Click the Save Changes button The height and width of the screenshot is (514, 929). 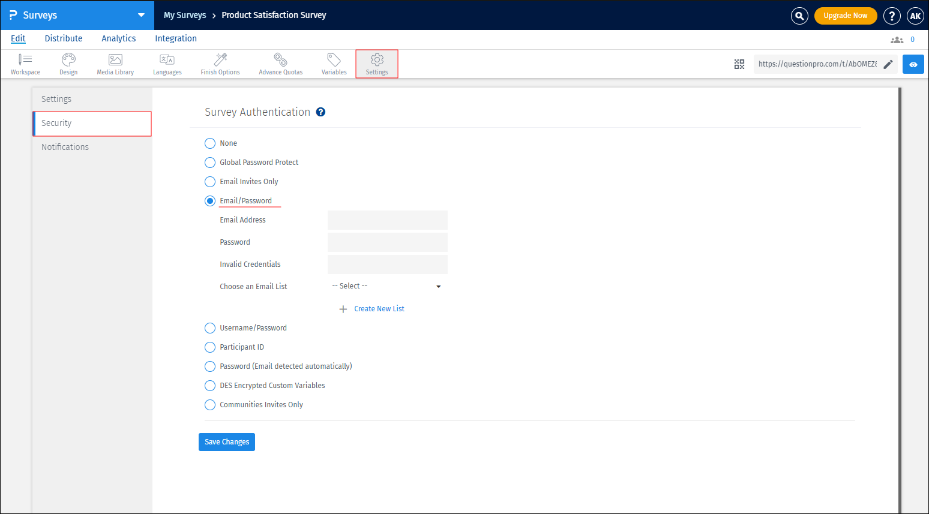tap(227, 442)
